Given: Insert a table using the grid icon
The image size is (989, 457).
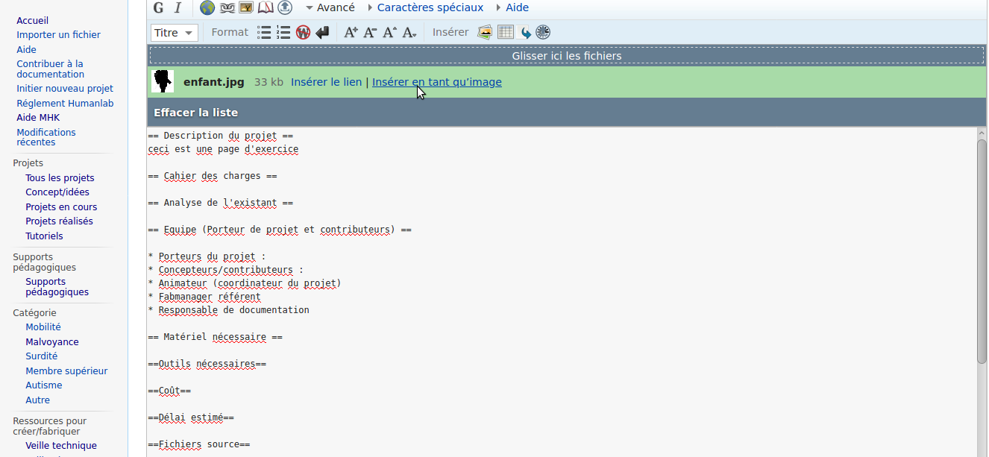Looking at the screenshot, I should [x=506, y=32].
